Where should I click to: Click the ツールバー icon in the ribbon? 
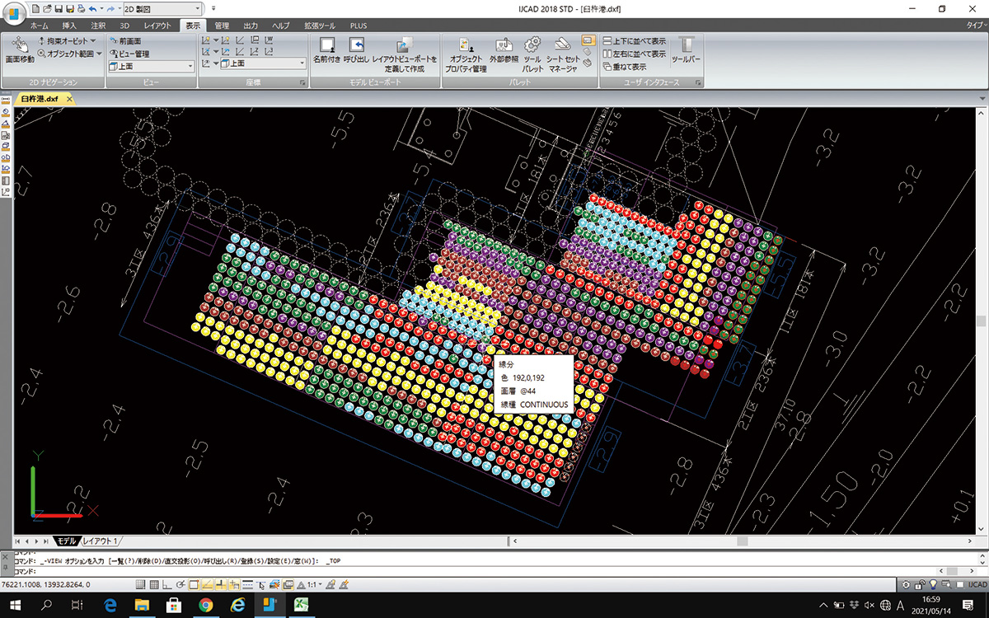pos(686,49)
